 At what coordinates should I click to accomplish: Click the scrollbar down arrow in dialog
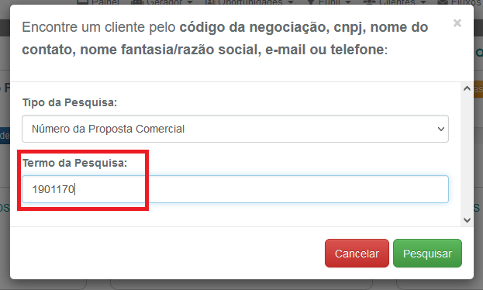click(467, 220)
